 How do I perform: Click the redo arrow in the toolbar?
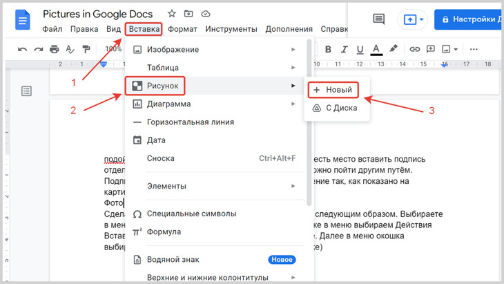point(38,49)
